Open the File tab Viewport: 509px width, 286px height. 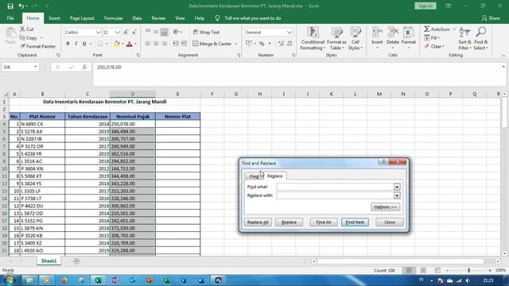pyautogui.click(x=10, y=18)
